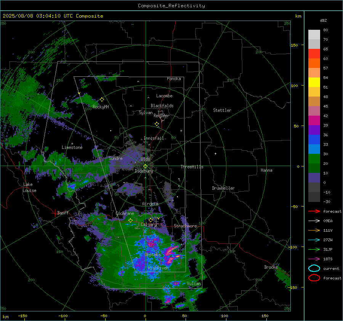Click the ThreeHills town label
The width and height of the screenshot is (343, 321).
tap(192, 167)
